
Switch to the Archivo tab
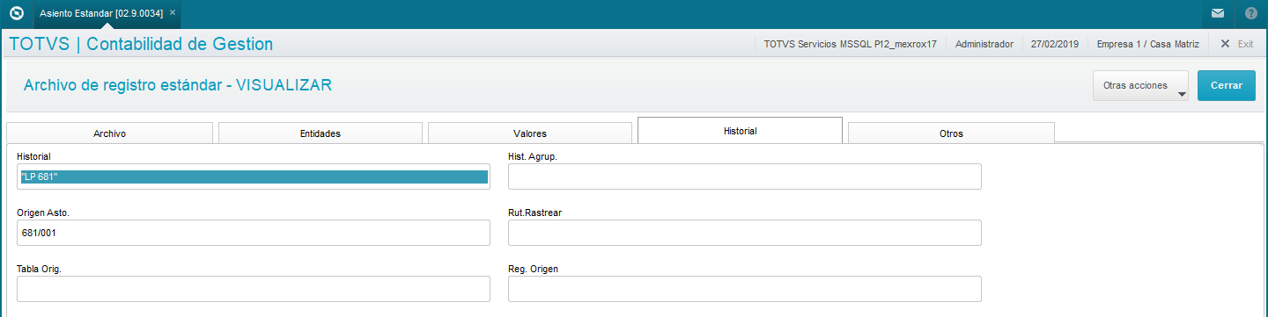tap(109, 133)
